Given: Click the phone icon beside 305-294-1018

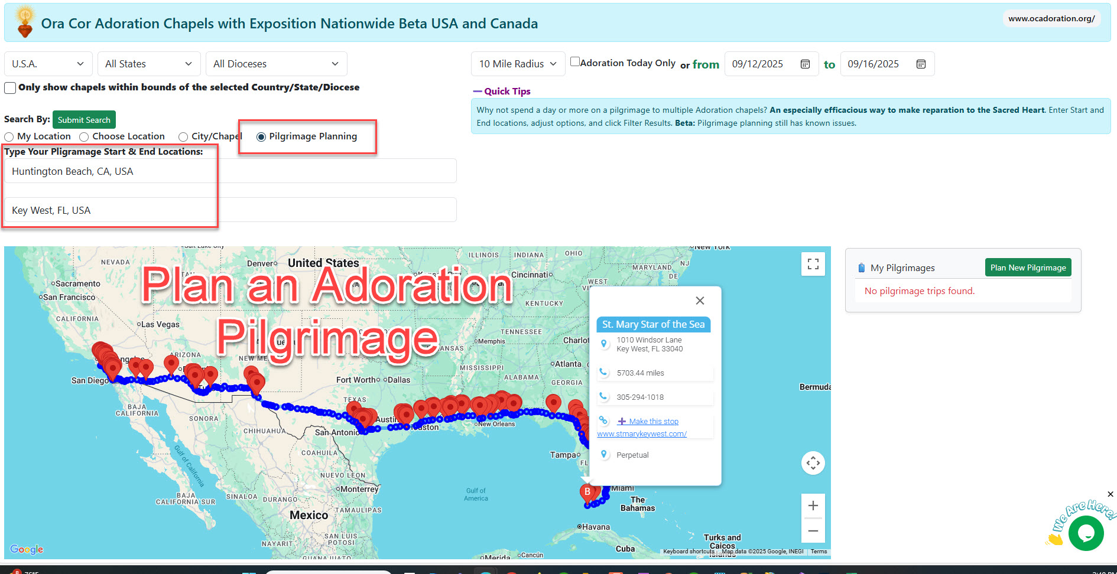Looking at the screenshot, I should coord(603,396).
